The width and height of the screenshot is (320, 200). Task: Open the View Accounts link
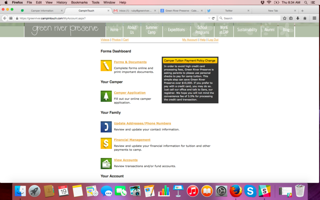click(x=126, y=160)
